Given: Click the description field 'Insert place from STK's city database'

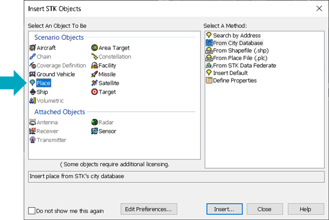Looking at the screenshot, I should 176,176.
